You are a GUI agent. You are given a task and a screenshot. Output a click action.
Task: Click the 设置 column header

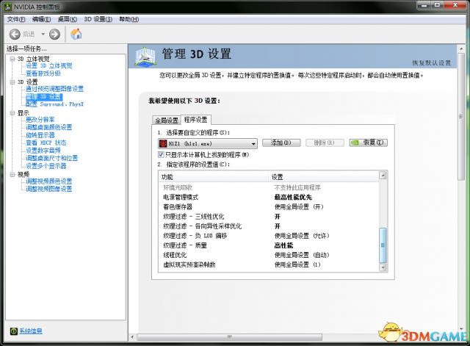(324, 177)
